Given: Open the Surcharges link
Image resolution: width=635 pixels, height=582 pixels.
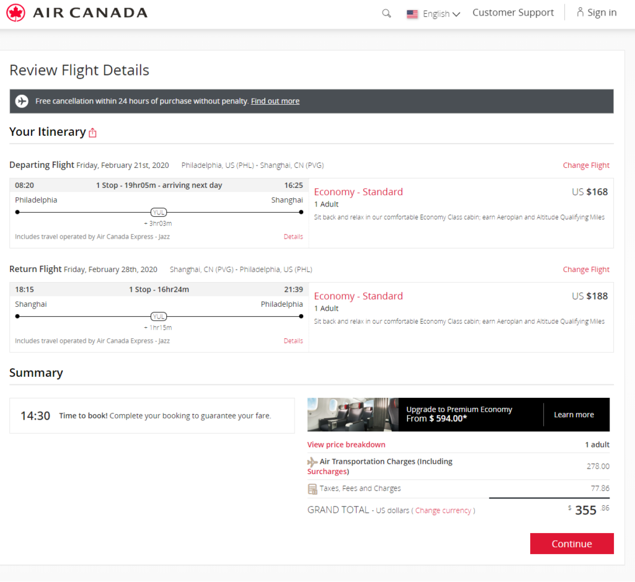Looking at the screenshot, I should [327, 472].
